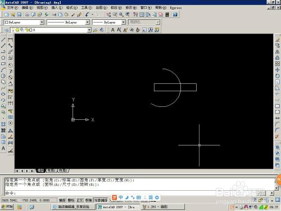
Task: Click the Zoom realtime magnifier icon
Action: [115, 15]
